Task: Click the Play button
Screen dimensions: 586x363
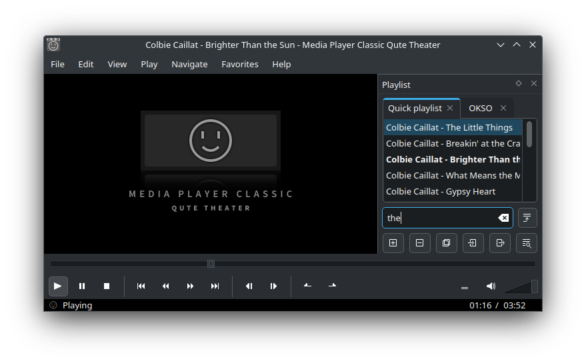Action: click(57, 286)
